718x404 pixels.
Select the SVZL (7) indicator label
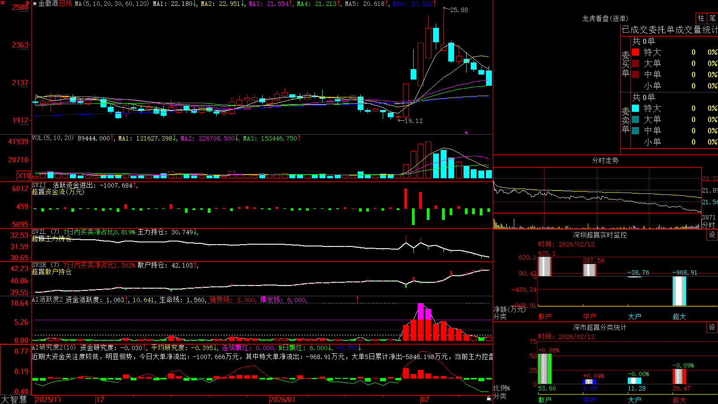coord(45,232)
